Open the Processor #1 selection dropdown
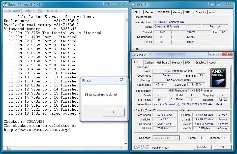The image size is (237, 154). point(177,138)
